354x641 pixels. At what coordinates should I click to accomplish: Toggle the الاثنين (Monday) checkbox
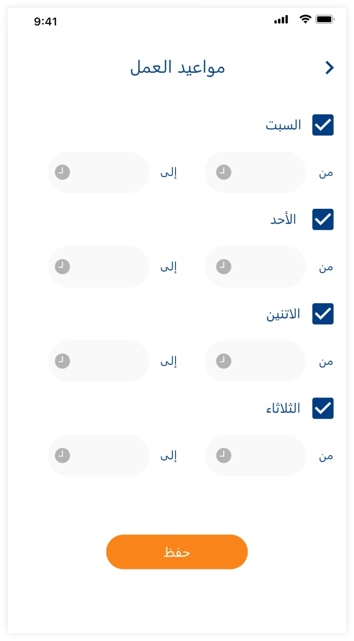tap(323, 314)
